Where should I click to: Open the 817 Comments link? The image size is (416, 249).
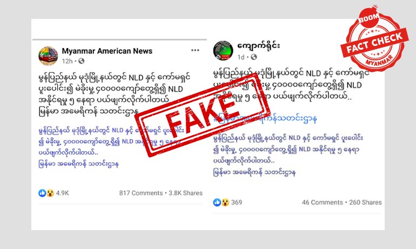click(141, 193)
